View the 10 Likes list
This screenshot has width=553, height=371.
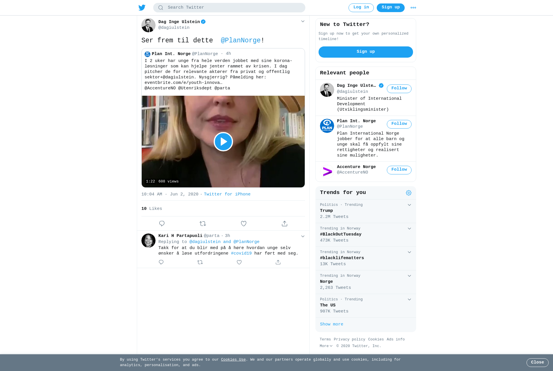point(152,209)
